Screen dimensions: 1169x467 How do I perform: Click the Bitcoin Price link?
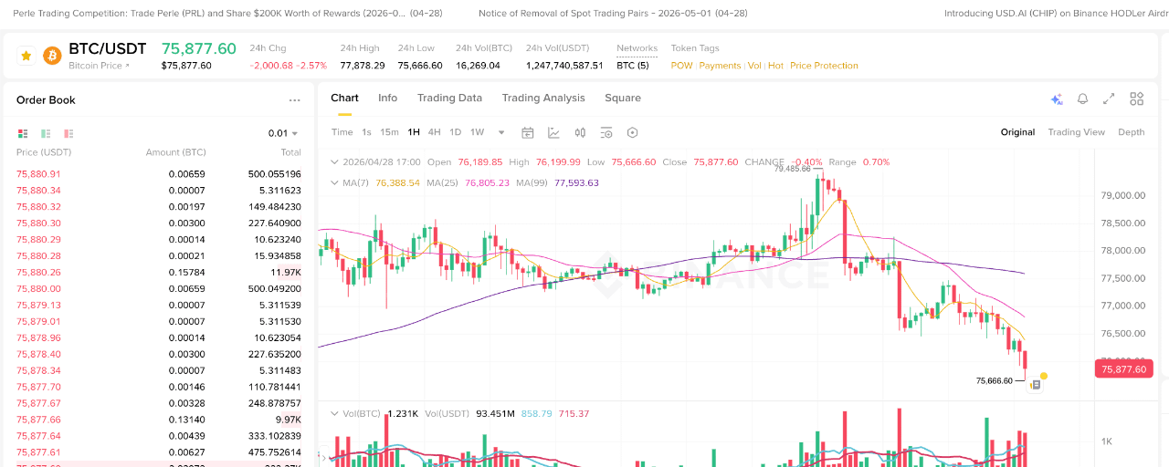coord(100,66)
